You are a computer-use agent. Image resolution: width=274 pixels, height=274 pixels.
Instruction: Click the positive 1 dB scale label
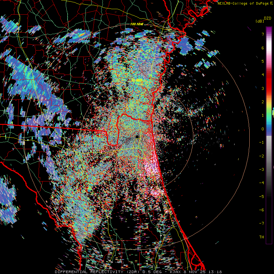(263, 115)
